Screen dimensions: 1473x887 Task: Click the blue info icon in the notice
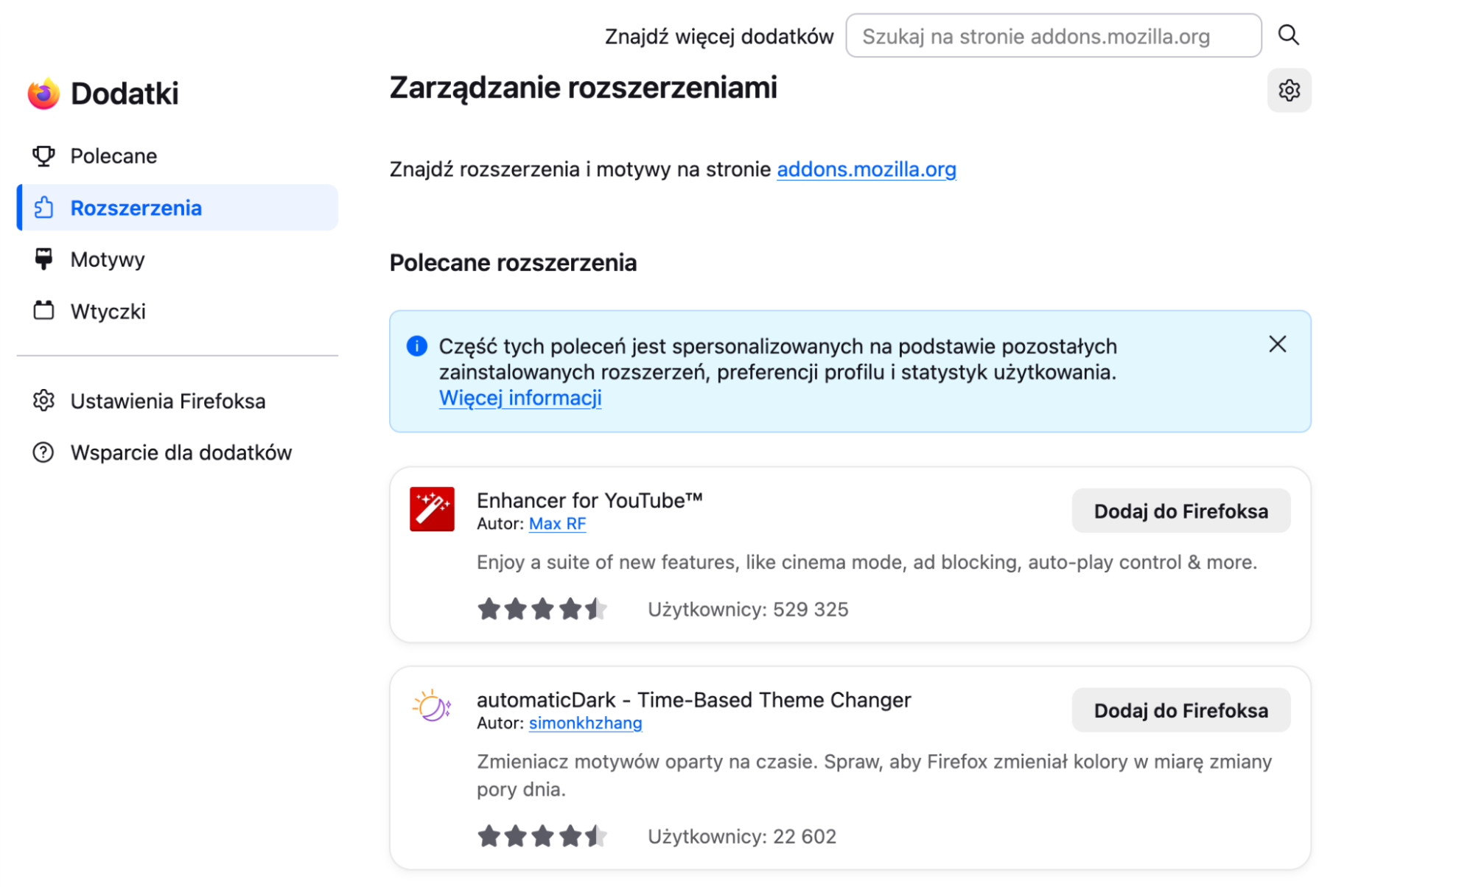coord(417,346)
